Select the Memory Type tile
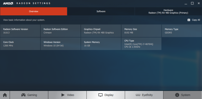 click(x=182, y=31)
